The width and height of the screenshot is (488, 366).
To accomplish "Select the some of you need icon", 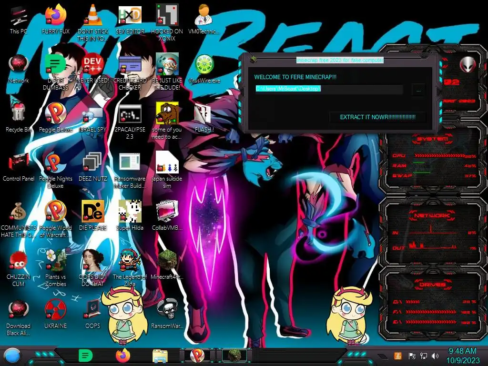I will coord(167,122).
